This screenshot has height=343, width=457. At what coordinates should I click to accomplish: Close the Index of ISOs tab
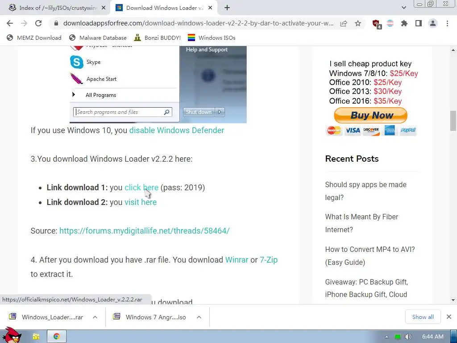click(x=104, y=8)
